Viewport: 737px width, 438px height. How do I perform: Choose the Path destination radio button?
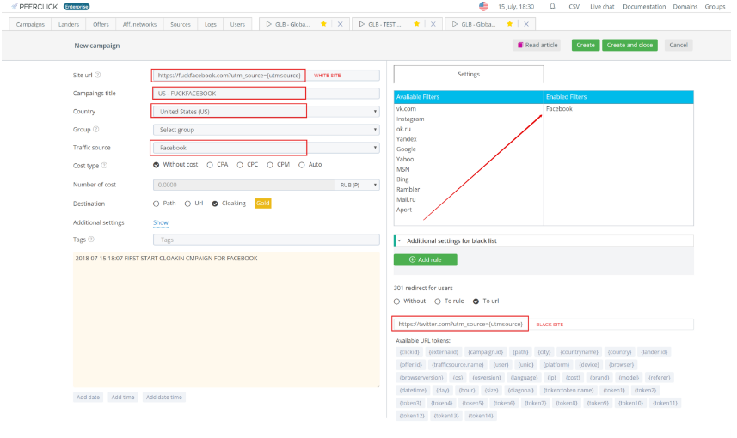(x=156, y=204)
